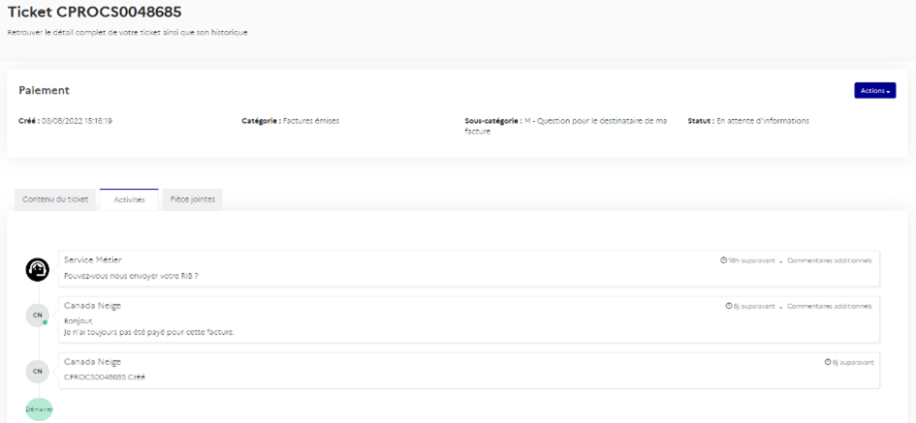This screenshot has width=916, height=423.
Task: Click the clock icon on the unpaid invoice comment
Action: (x=729, y=306)
